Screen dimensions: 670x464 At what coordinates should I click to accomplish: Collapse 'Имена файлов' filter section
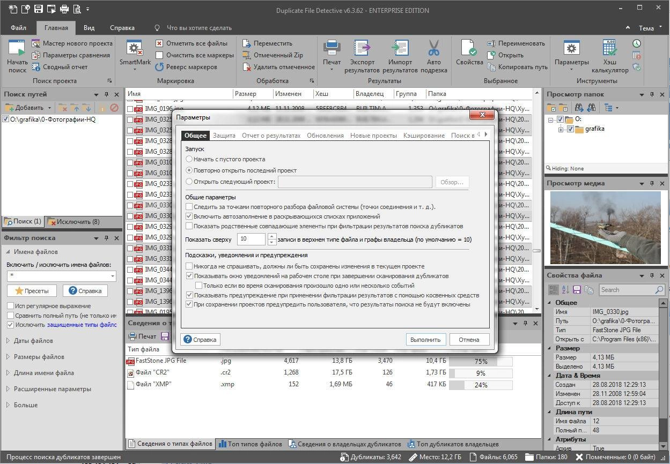click(x=9, y=252)
